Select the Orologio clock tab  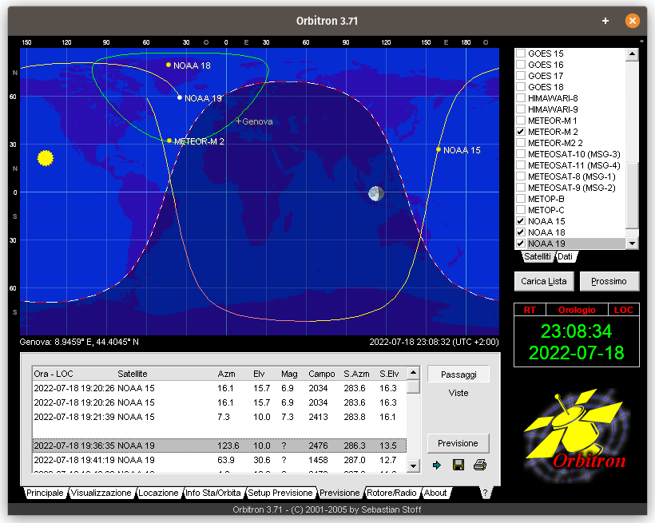[x=577, y=310]
